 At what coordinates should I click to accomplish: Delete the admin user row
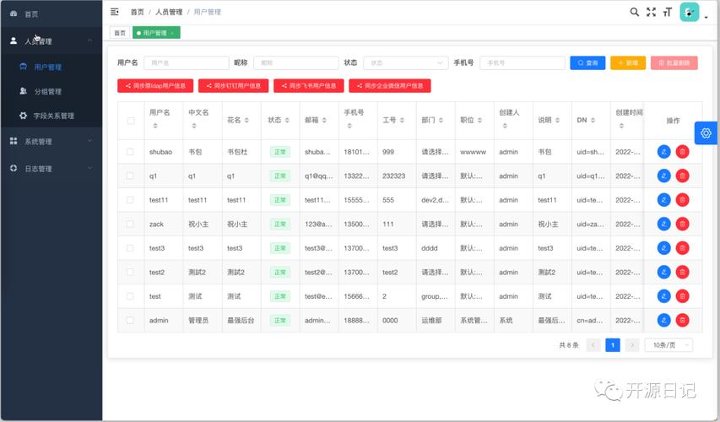[x=682, y=321]
